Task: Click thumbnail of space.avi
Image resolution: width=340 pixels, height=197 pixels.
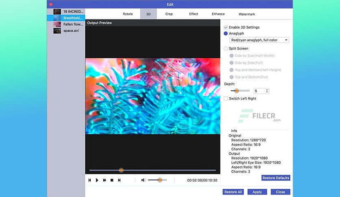Action: pos(57,31)
